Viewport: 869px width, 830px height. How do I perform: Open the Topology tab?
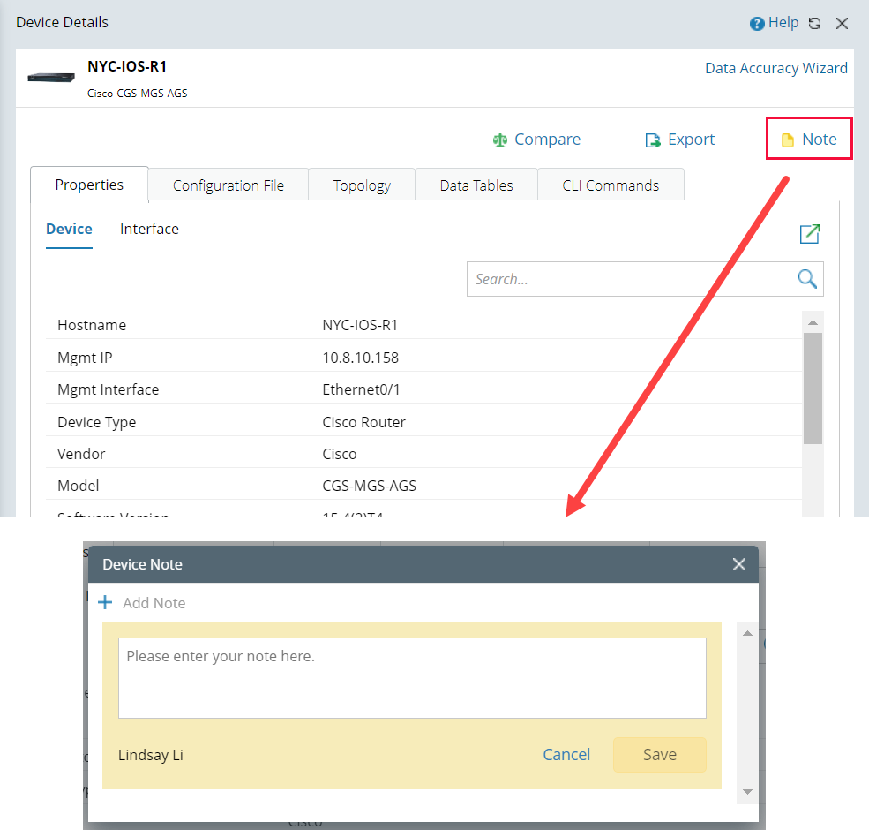(x=361, y=185)
